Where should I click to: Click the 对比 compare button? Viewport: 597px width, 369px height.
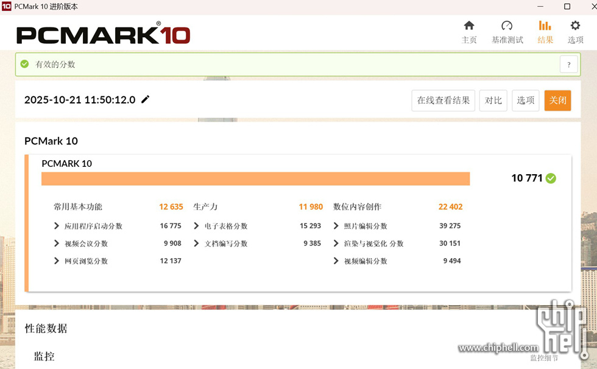pyautogui.click(x=493, y=100)
